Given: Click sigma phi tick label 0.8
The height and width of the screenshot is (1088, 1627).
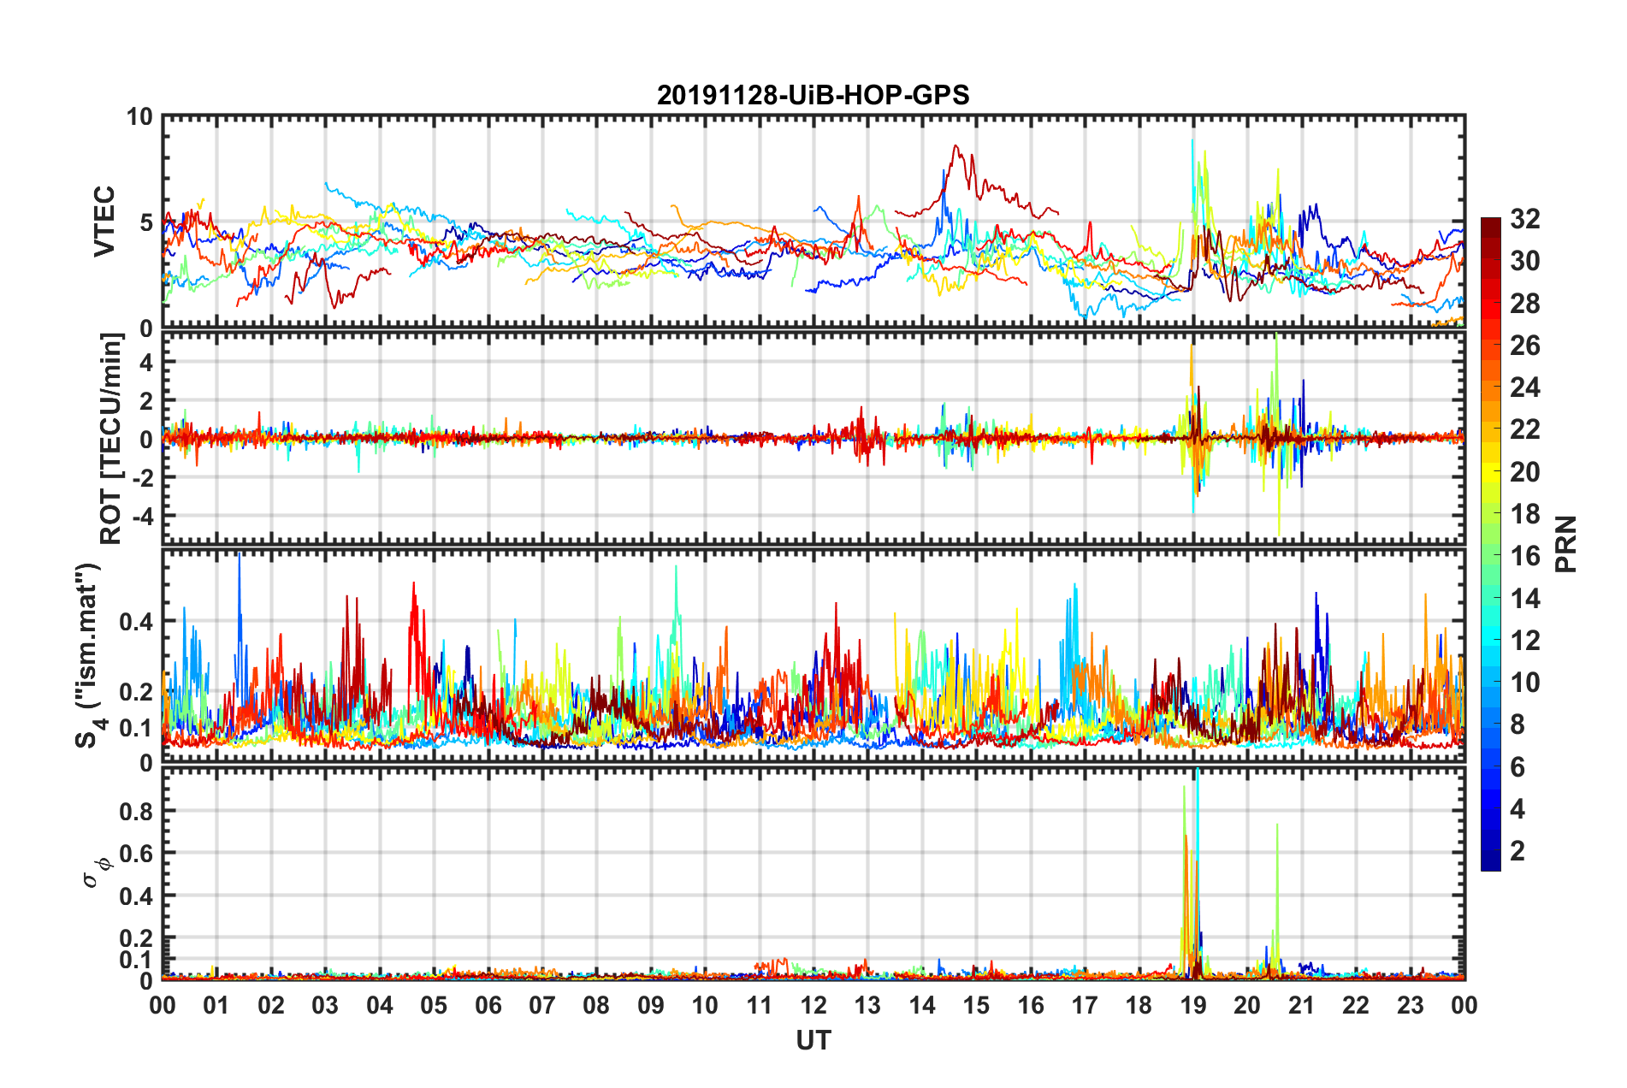Looking at the screenshot, I should click(137, 811).
